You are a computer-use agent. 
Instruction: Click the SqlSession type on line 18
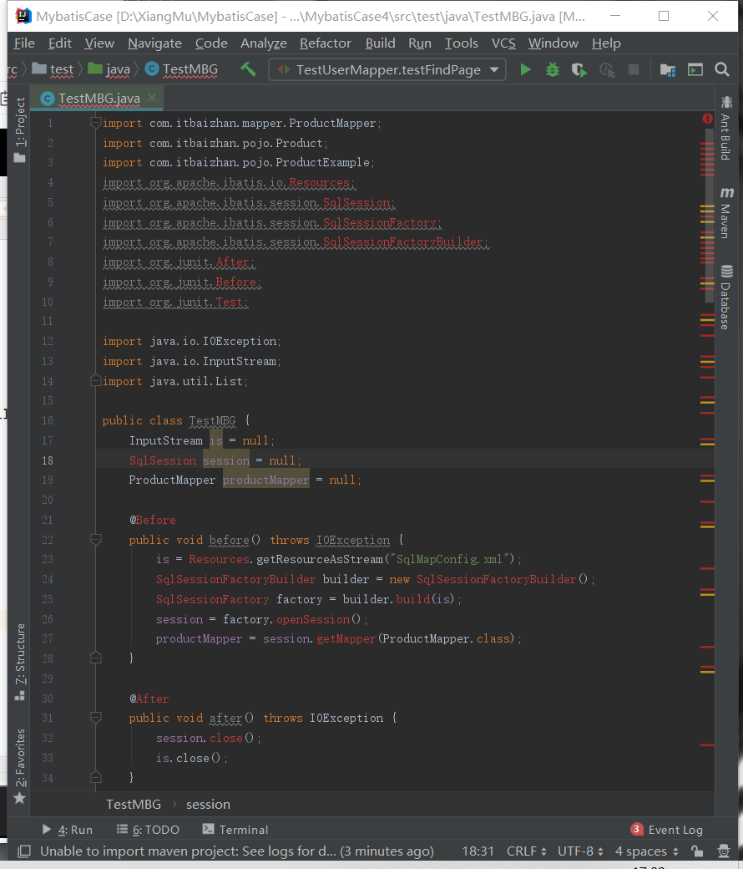[x=162, y=460]
